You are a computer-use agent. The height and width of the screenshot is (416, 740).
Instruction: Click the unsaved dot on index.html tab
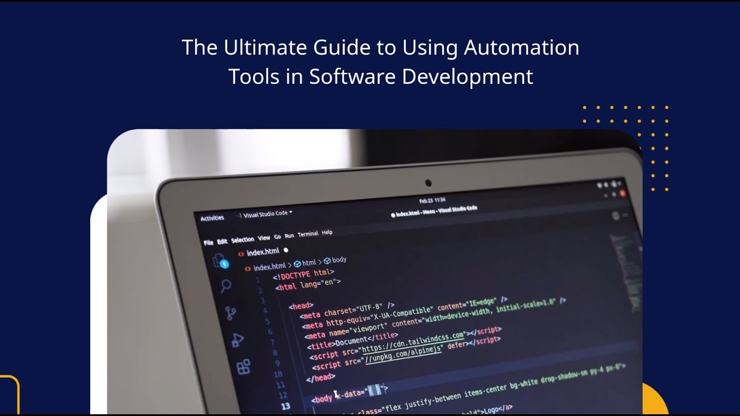[286, 250]
